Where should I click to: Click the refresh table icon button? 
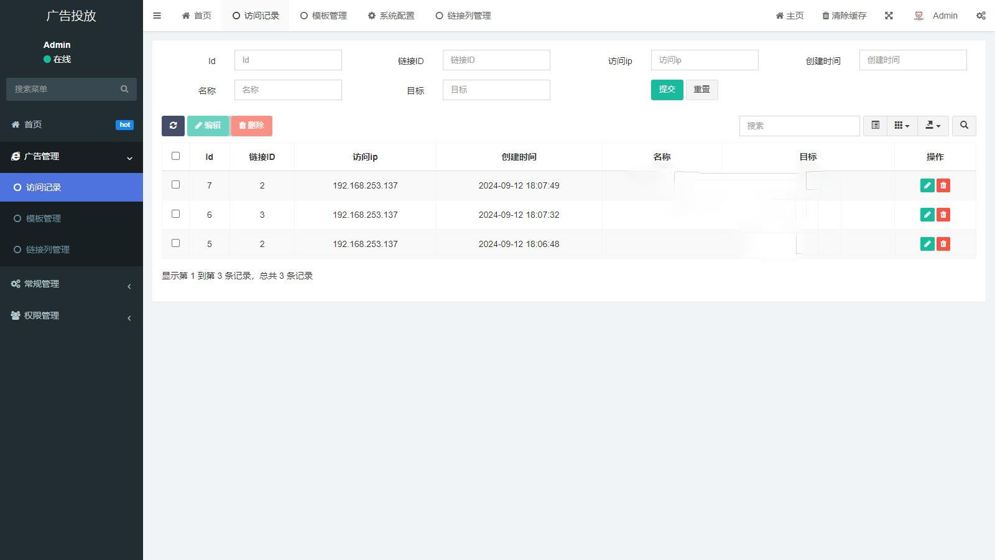(x=173, y=126)
